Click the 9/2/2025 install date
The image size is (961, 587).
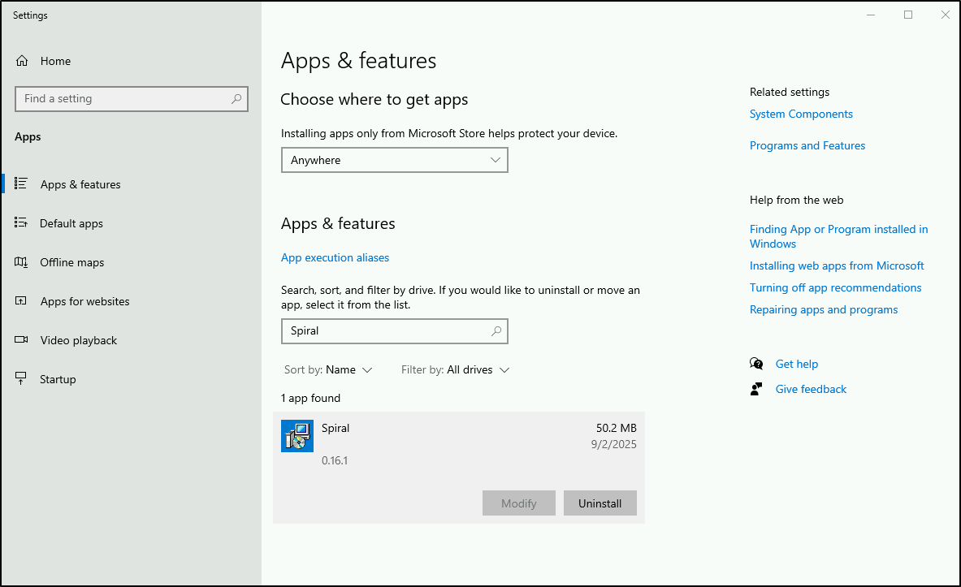[613, 444]
